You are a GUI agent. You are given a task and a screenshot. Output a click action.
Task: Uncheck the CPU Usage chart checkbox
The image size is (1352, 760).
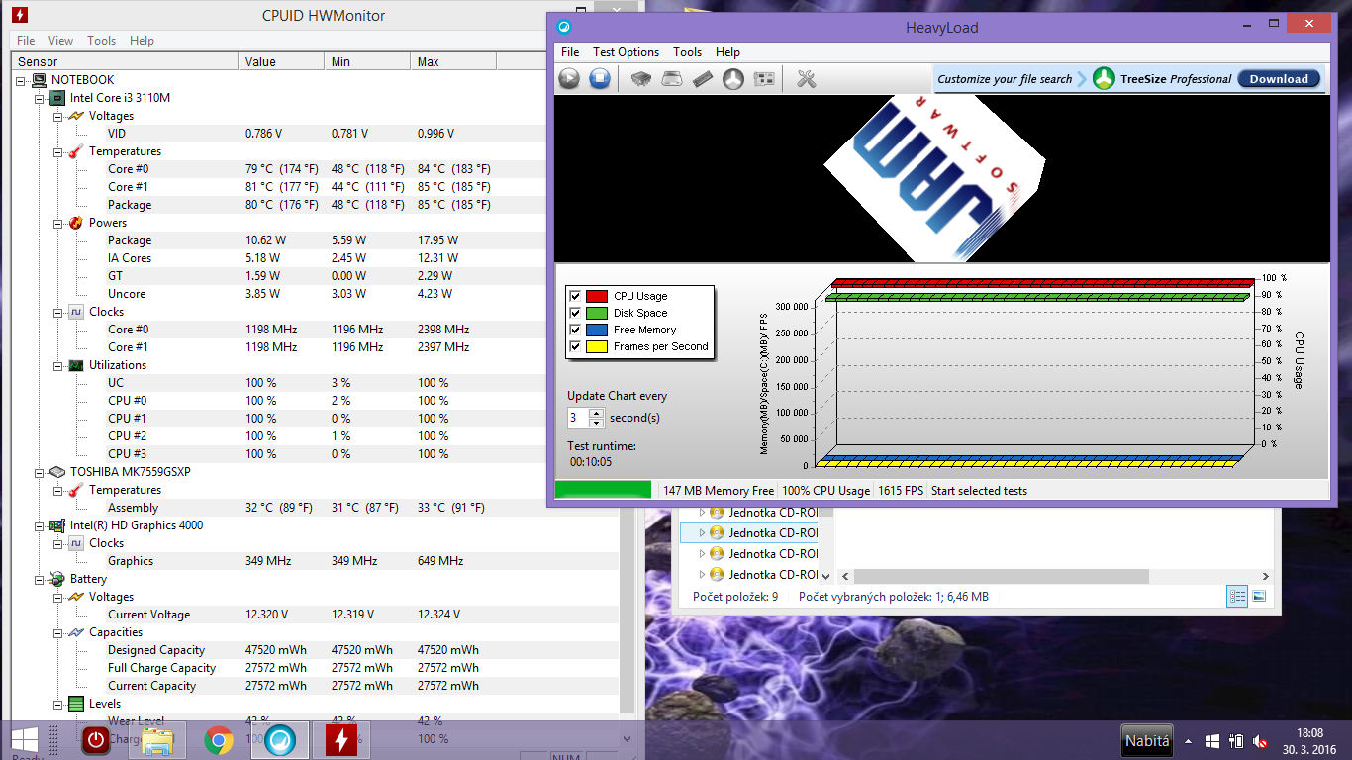575,296
